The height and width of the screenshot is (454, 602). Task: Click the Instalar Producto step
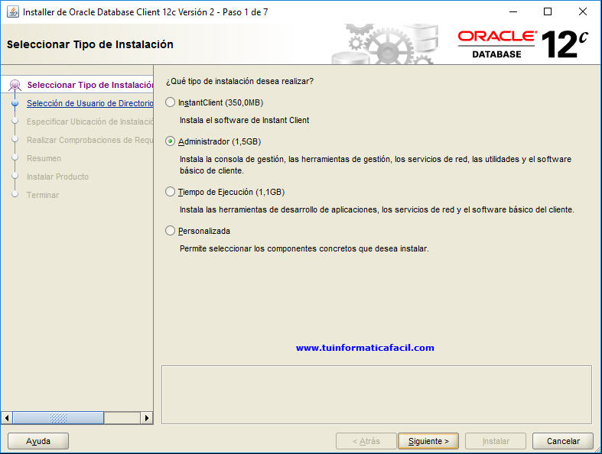[57, 177]
